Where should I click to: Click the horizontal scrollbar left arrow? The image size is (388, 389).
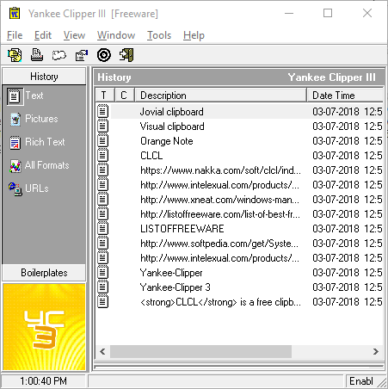click(x=102, y=351)
